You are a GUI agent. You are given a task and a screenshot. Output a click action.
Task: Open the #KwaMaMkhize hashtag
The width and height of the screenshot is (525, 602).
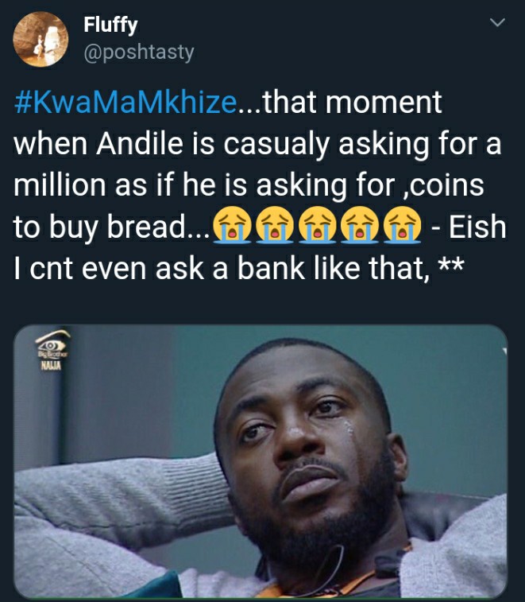pyautogui.click(x=125, y=103)
